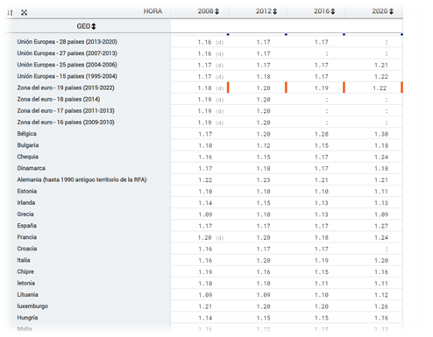Viewport: 433px width, 337px height.
Task: Sort by the 2020 column arrows
Action: pos(391,11)
